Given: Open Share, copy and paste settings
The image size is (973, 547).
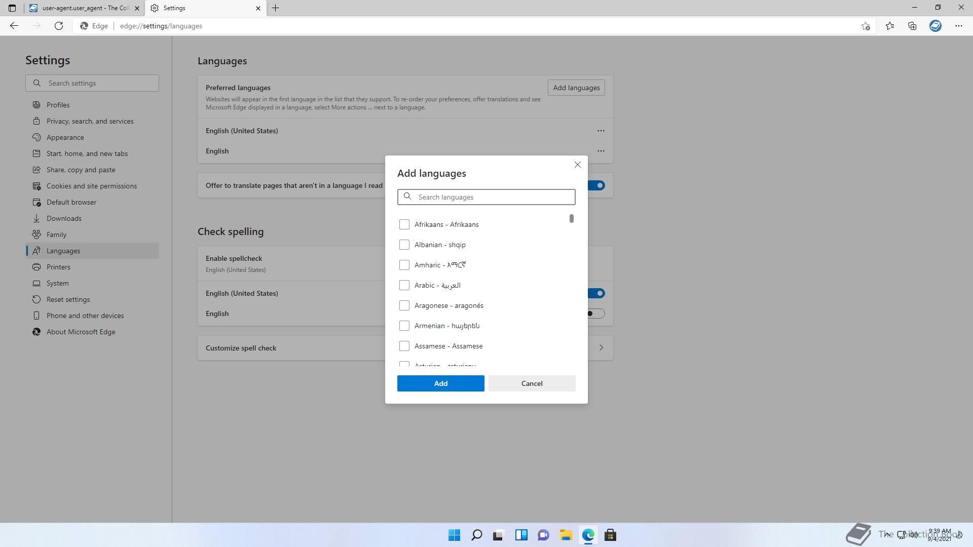Looking at the screenshot, I should pyautogui.click(x=92, y=170).
